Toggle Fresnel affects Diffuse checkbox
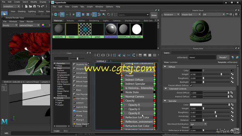The width and height of the screenshot is (242, 136). tap(191, 86)
